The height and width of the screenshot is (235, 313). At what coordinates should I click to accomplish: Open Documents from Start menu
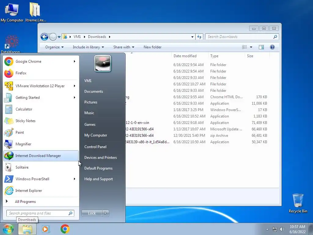(x=94, y=91)
